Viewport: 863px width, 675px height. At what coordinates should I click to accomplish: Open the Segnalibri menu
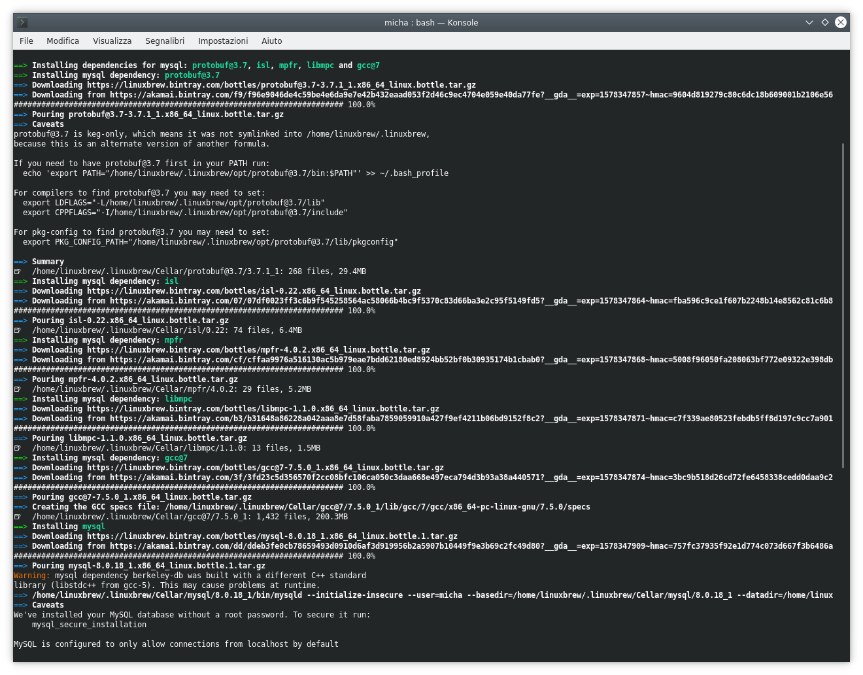click(165, 41)
